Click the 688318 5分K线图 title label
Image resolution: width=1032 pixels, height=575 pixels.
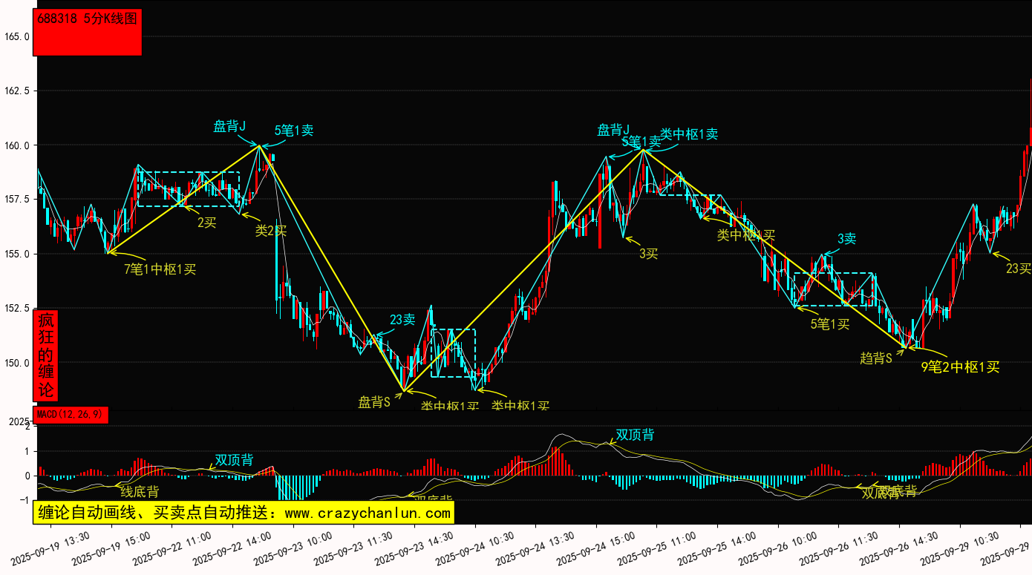[88, 19]
